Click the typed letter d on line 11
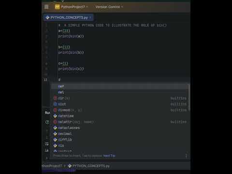The width and height of the screenshot is (232, 174). pos(59,80)
